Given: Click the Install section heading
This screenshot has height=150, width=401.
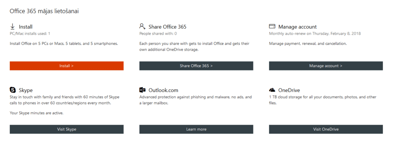Looking at the screenshot, I should (x=25, y=27).
